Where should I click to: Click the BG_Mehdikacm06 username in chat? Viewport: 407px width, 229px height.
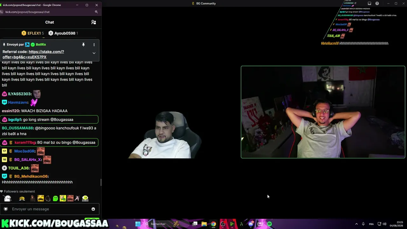pyautogui.click(x=31, y=177)
